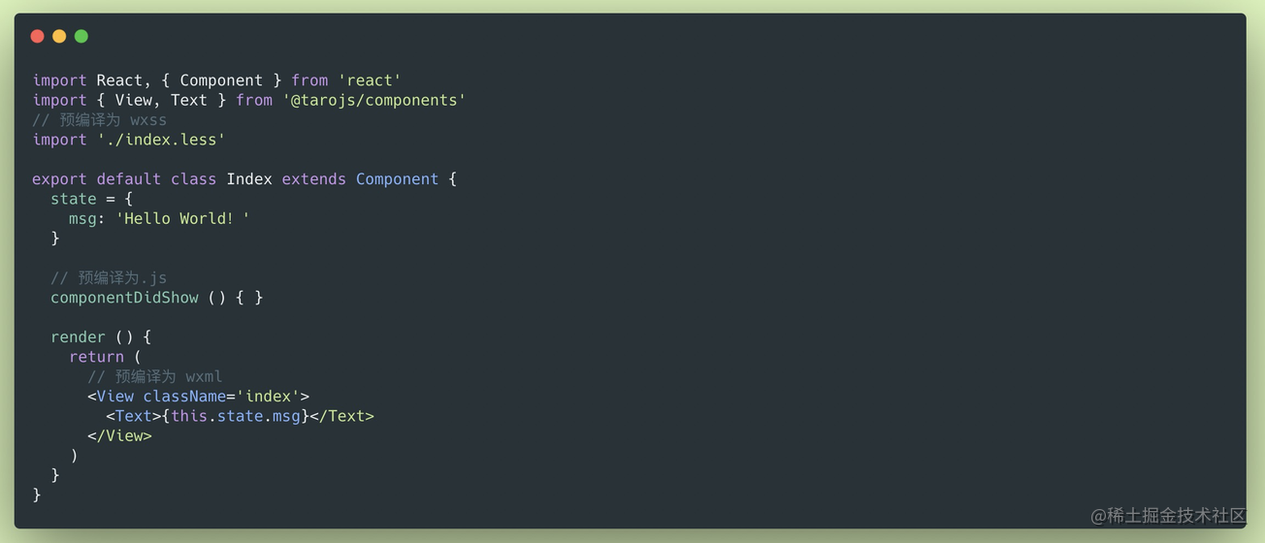Click the closing </View> tag
This screenshot has width=1265, height=543.
coord(119,436)
